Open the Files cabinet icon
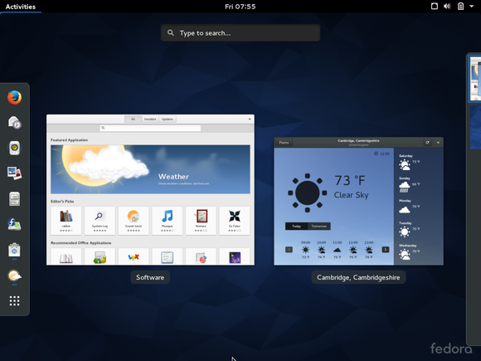Viewport: 481px width, 361px height. (x=14, y=198)
